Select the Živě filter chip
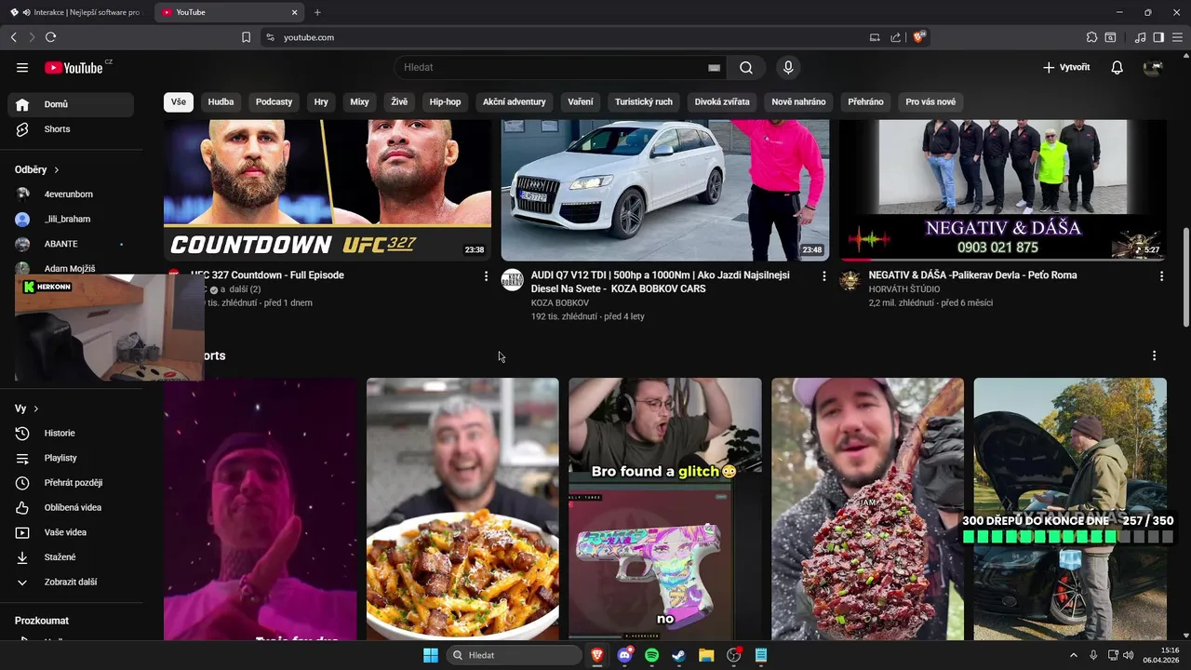This screenshot has width=1191, height=670. 399,101
